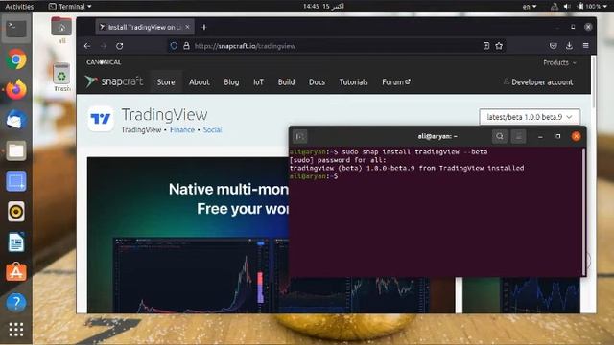Image resolution: width=614 pixels, height=345 pixels.
Task: Click Activities in the top bar
Action: coord(19,7)
